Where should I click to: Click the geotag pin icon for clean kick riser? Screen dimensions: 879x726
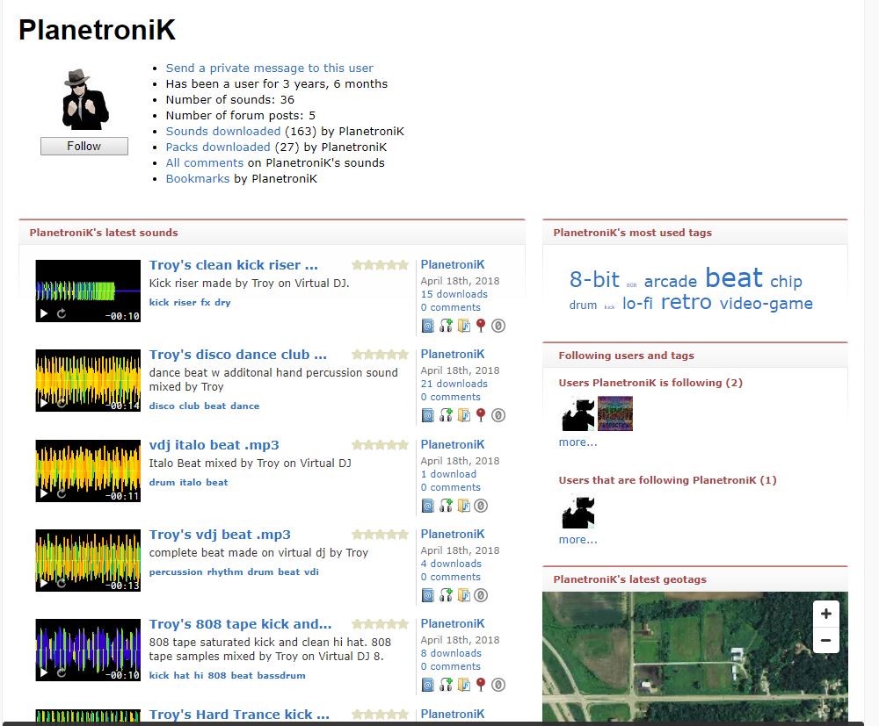click(x=481, y=326)
